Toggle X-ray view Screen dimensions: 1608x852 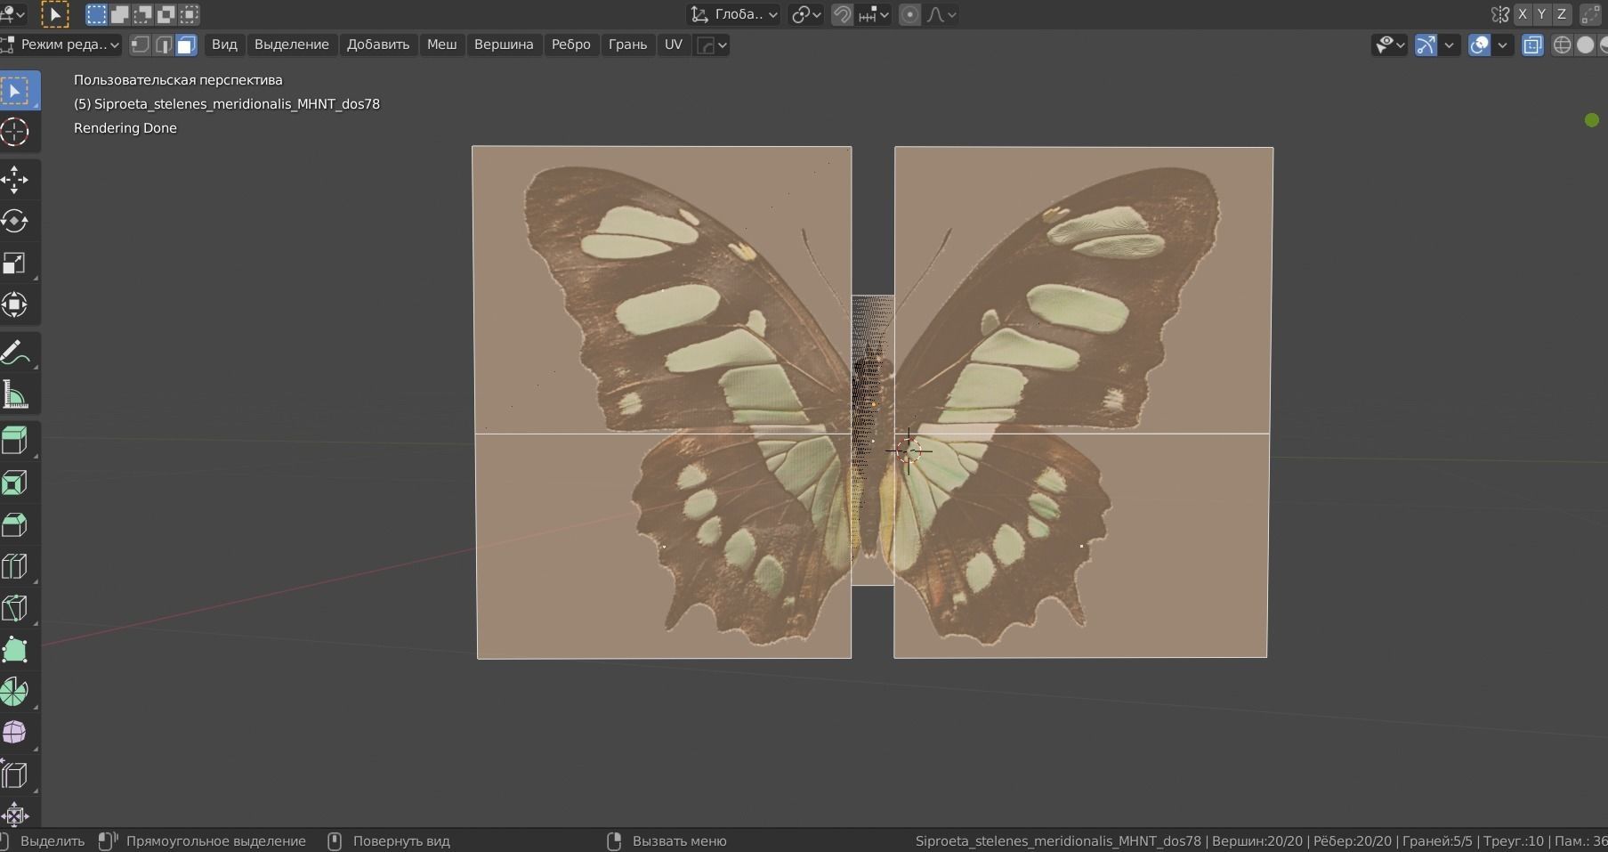click(1532, 45)
